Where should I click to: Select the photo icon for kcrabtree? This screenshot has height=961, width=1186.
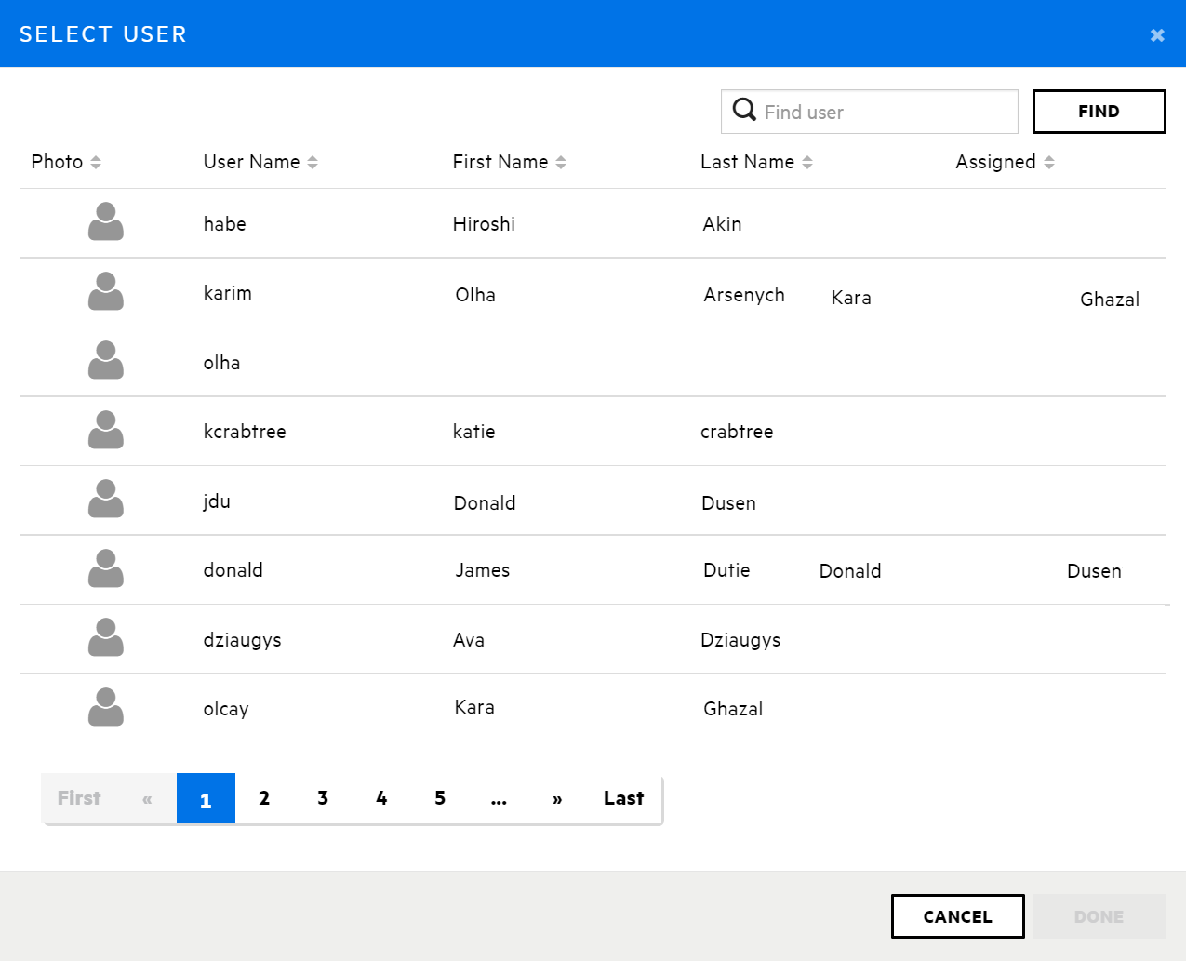point(105,431)
